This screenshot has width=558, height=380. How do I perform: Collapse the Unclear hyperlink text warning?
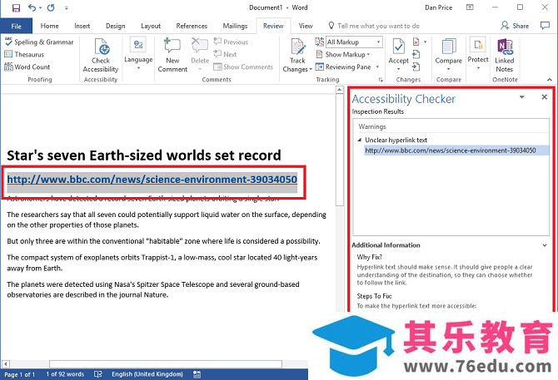(x=360, y=140)
